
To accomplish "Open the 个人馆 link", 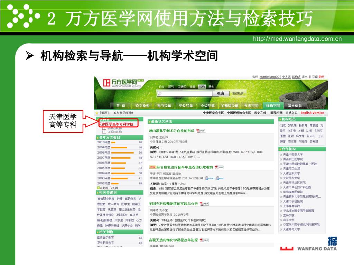I will tap(286, 77).
